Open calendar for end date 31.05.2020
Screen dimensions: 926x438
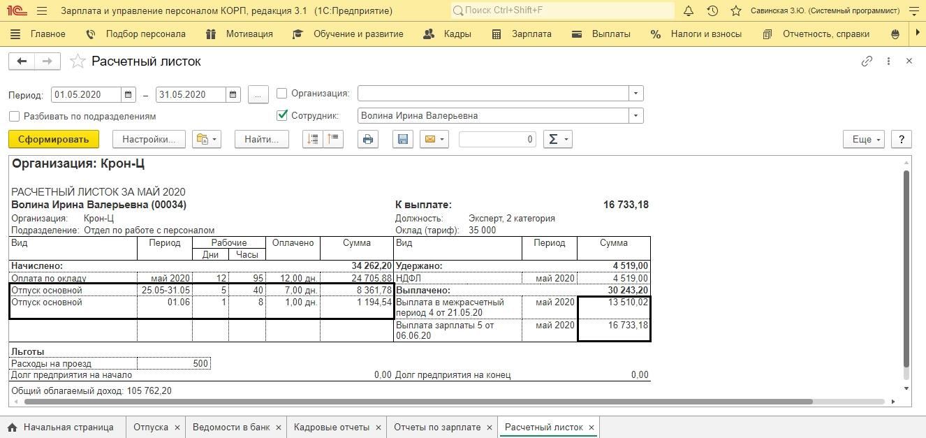coord(233,94)
